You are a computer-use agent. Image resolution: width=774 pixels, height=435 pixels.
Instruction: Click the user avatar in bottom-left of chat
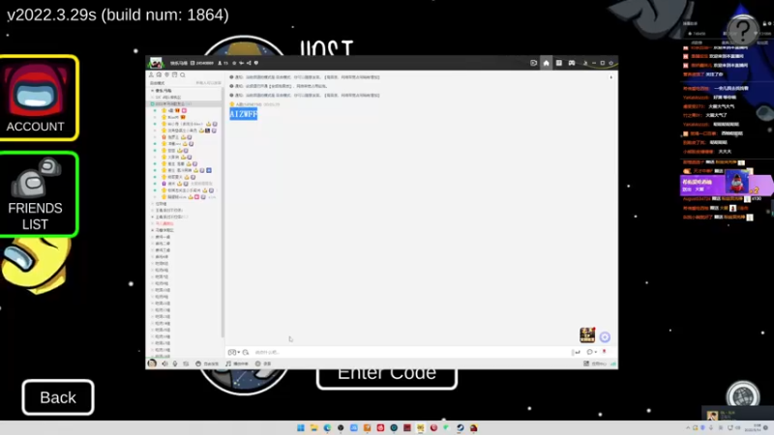tap(152, 363)
